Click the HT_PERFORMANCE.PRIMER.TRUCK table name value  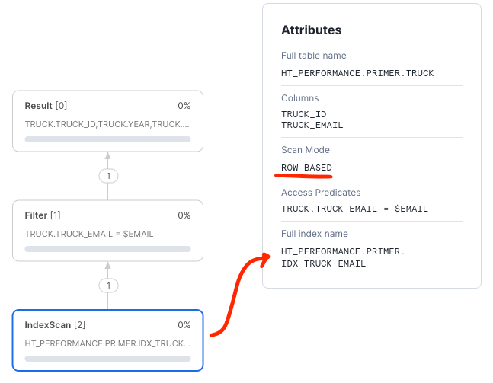(357, 73)
